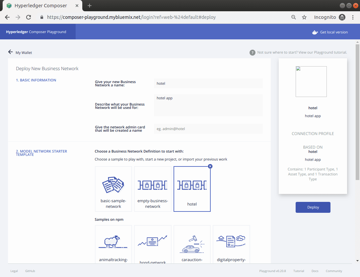360x277 pixels.
Task: Open the Playground tutorial help link
Action: (302, 52)
